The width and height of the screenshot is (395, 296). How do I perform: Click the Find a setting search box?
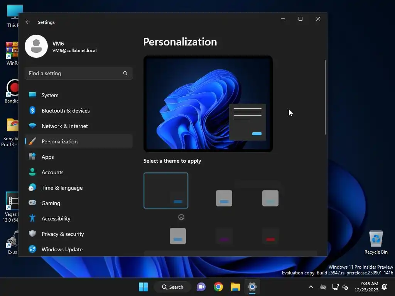tap(79, 73)
